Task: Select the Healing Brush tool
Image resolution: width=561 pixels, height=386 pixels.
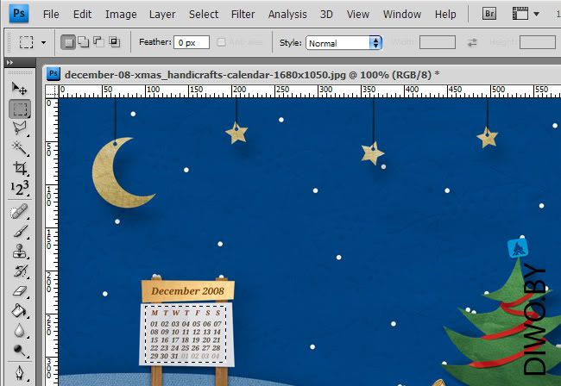Action: [x=20, y=211]
